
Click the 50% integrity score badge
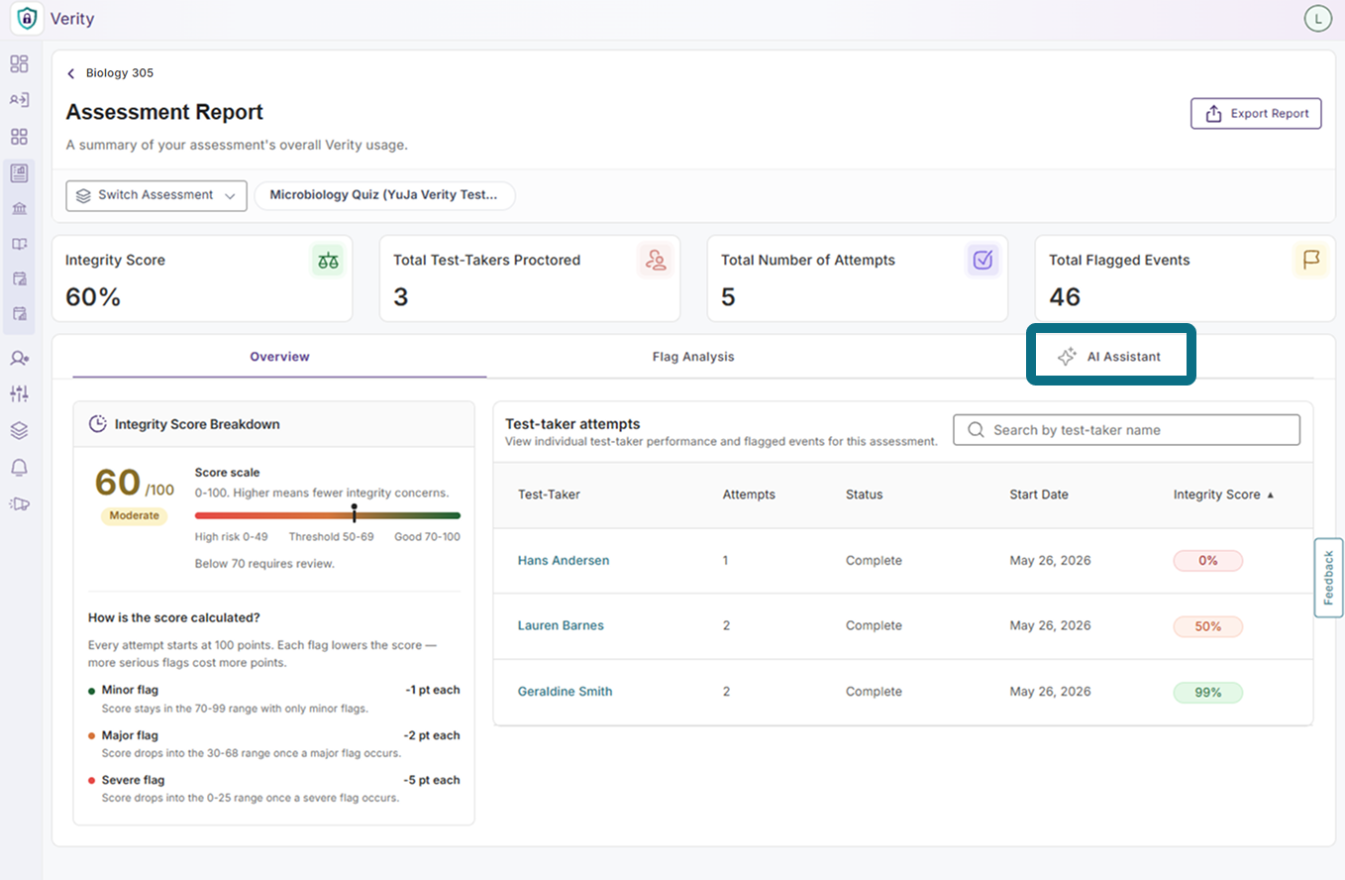[1207, 626]
